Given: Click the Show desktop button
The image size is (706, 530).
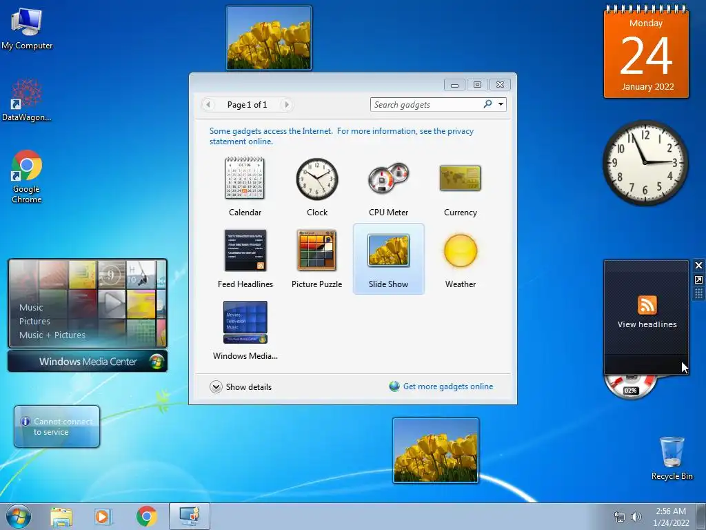Looking at the screenshot, I should click(x=701, y=516).
